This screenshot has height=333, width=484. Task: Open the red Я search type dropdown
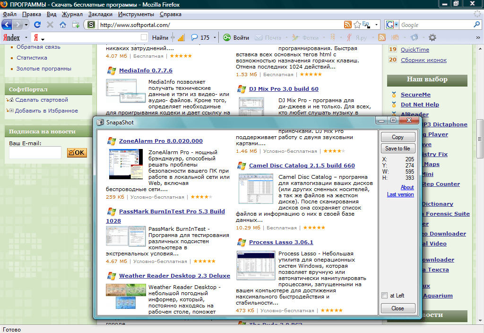point(39,38)
